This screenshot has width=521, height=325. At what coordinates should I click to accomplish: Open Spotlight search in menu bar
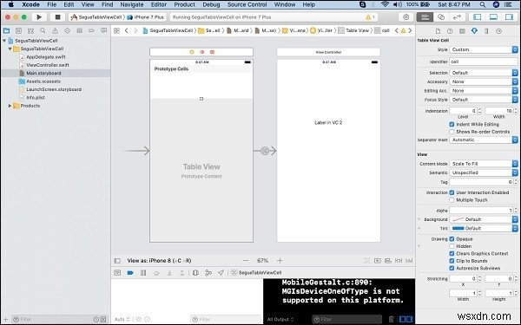483,4
